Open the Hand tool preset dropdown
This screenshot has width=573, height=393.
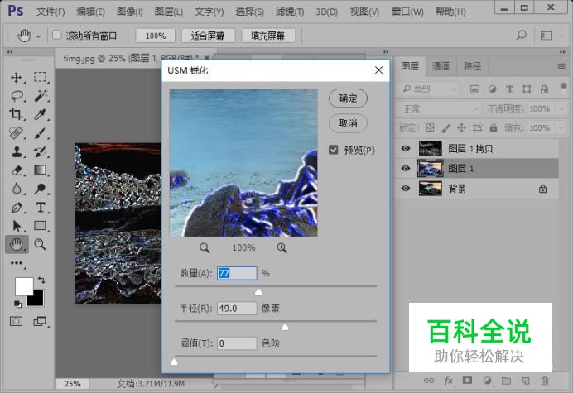(38, 36)
